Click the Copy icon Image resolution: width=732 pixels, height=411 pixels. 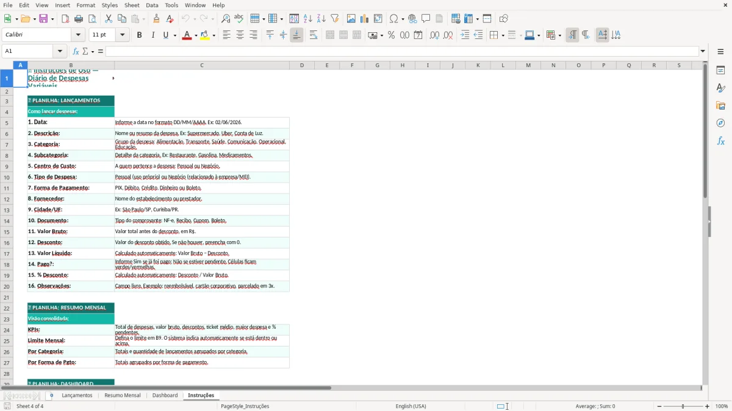122,19
